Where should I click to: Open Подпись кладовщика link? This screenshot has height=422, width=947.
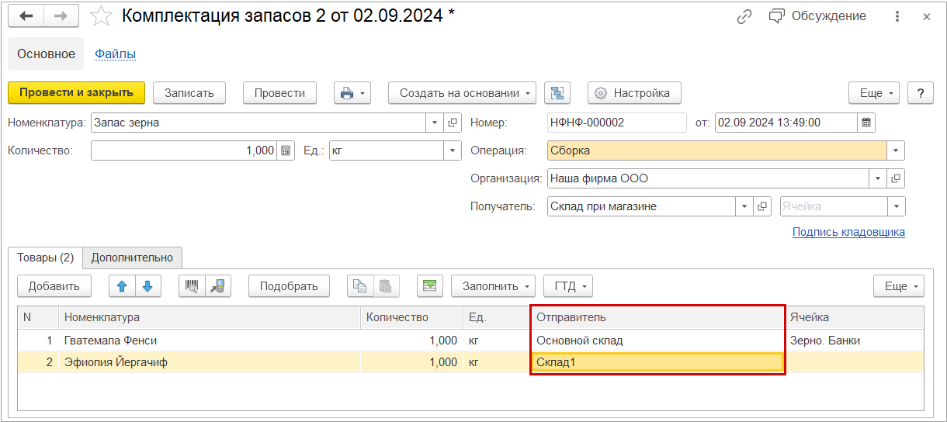coord(848,232)
